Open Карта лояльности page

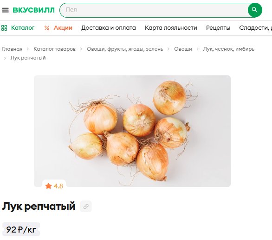click(x=171, y=28)
